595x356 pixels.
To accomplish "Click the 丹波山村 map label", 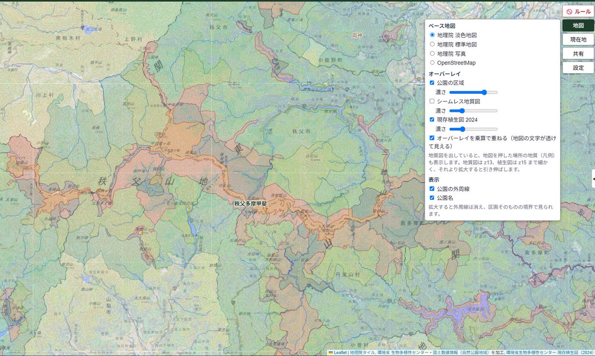I will (x=347, y=274).
